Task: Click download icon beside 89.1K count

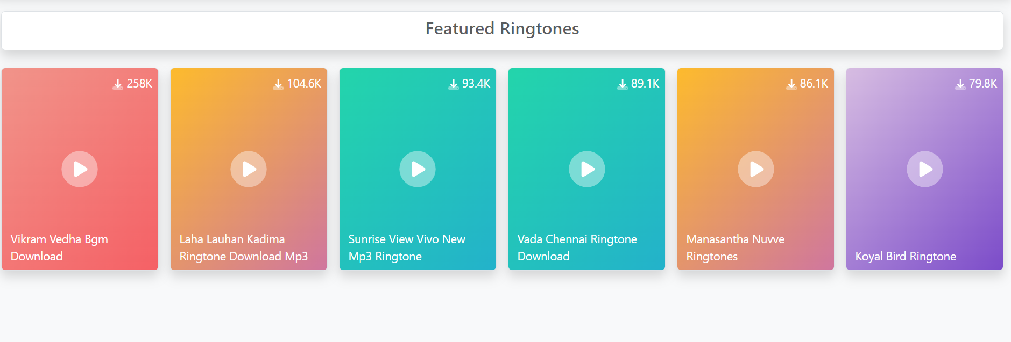Action: 623,84
